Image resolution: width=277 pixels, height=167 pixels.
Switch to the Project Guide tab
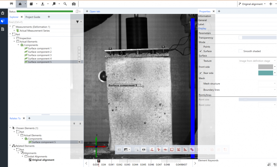(x=33, y=17)
